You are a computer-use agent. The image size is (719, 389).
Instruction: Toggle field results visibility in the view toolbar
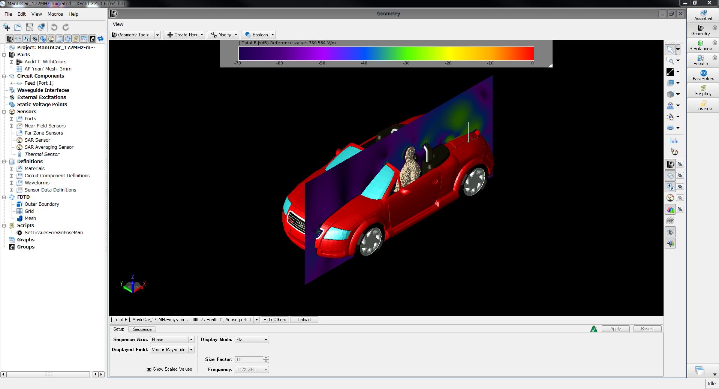tap(670, 209)
